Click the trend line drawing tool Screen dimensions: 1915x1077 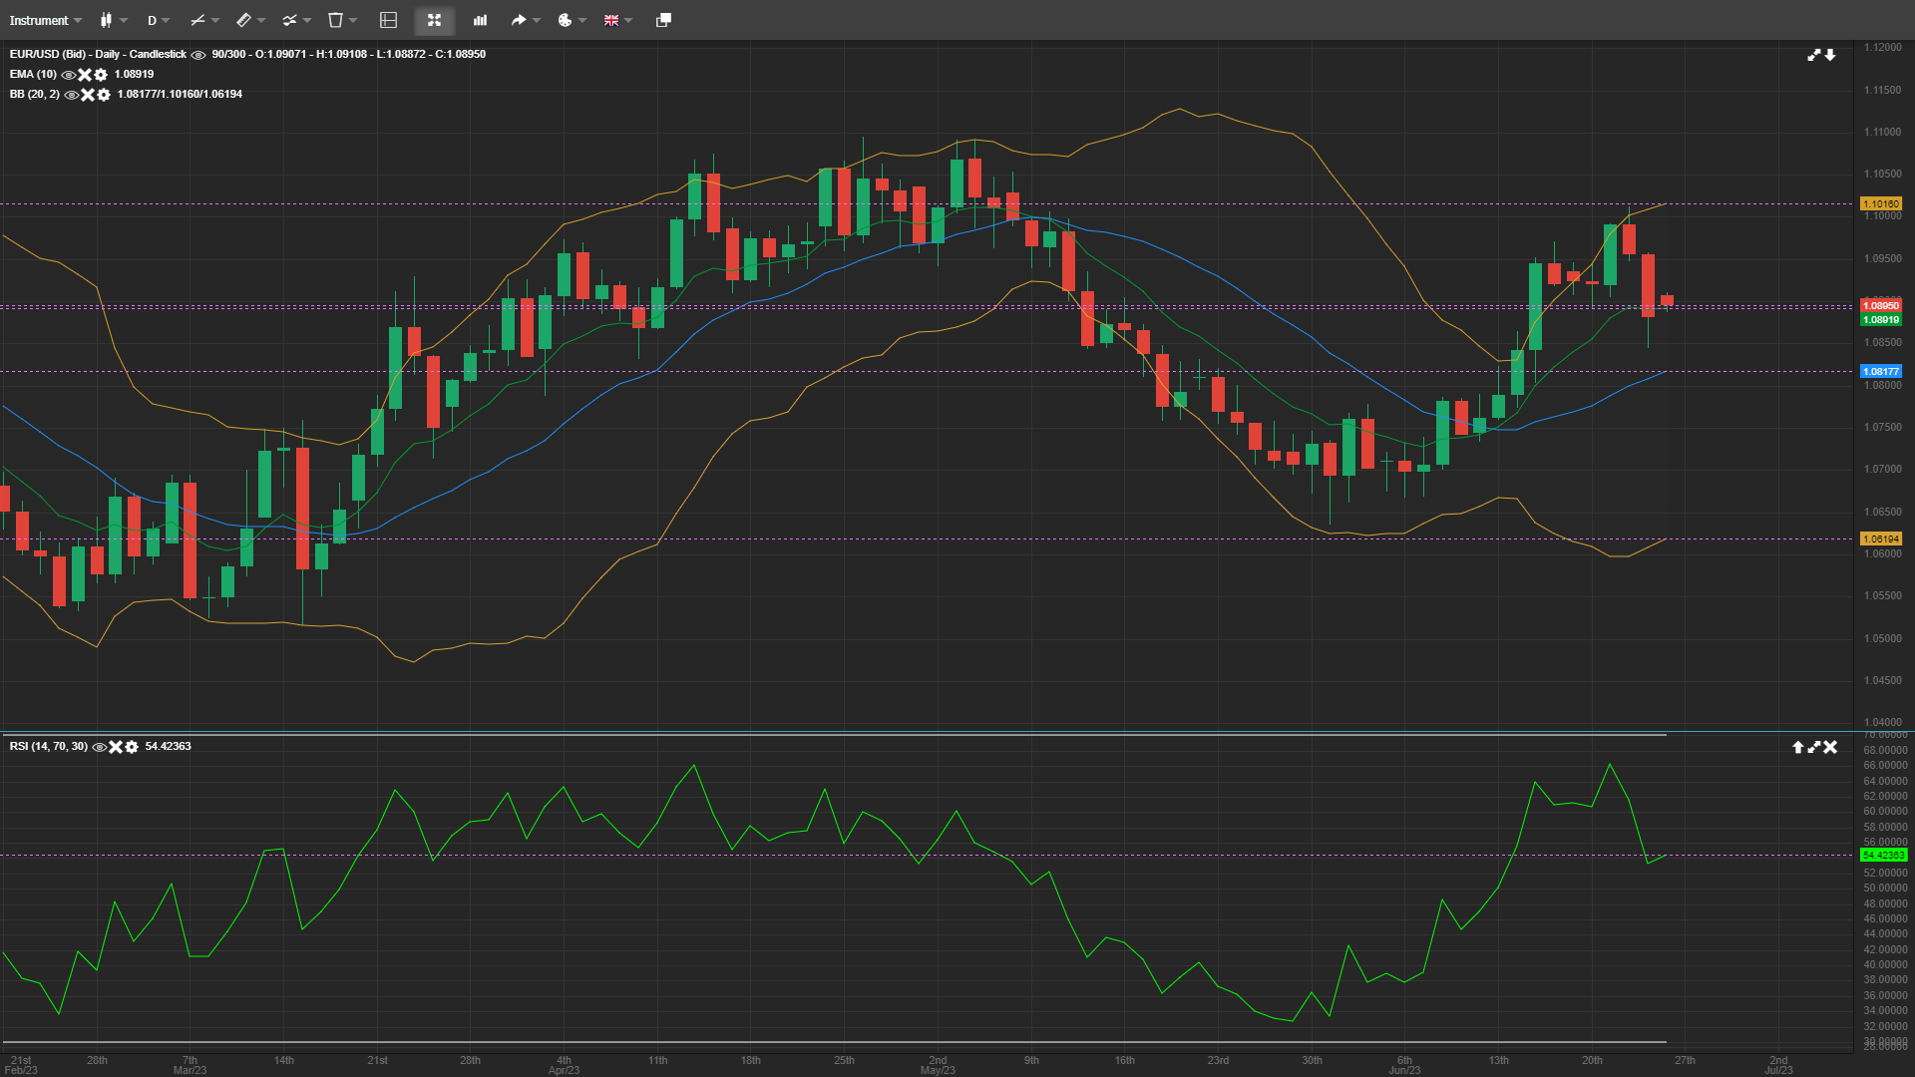coord(197,20)
